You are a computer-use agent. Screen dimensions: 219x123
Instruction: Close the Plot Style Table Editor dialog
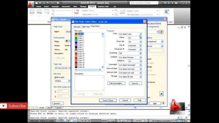click(x=145, y=22)
